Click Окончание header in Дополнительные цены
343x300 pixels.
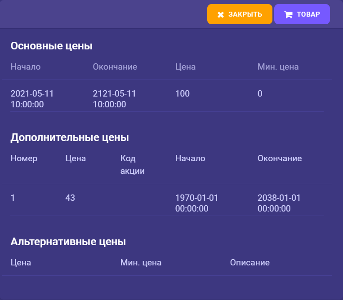click(280, 159)
